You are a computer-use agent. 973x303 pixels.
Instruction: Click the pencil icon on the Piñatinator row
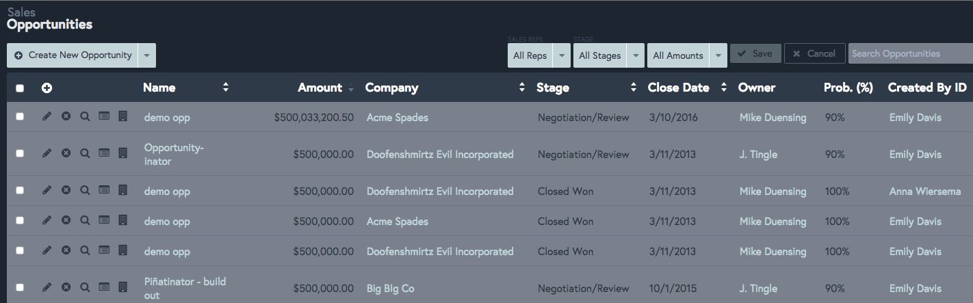tap(47, 288)
